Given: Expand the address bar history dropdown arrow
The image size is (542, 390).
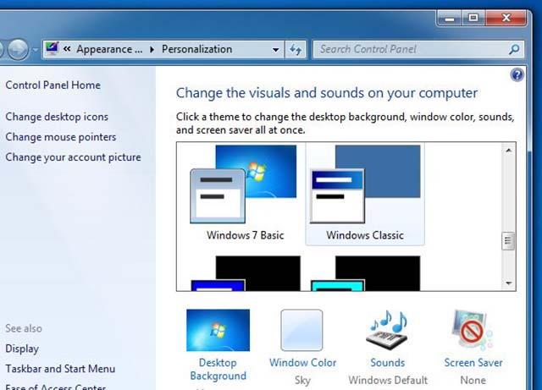Looking at the screenshot, I should pos(275,50).
